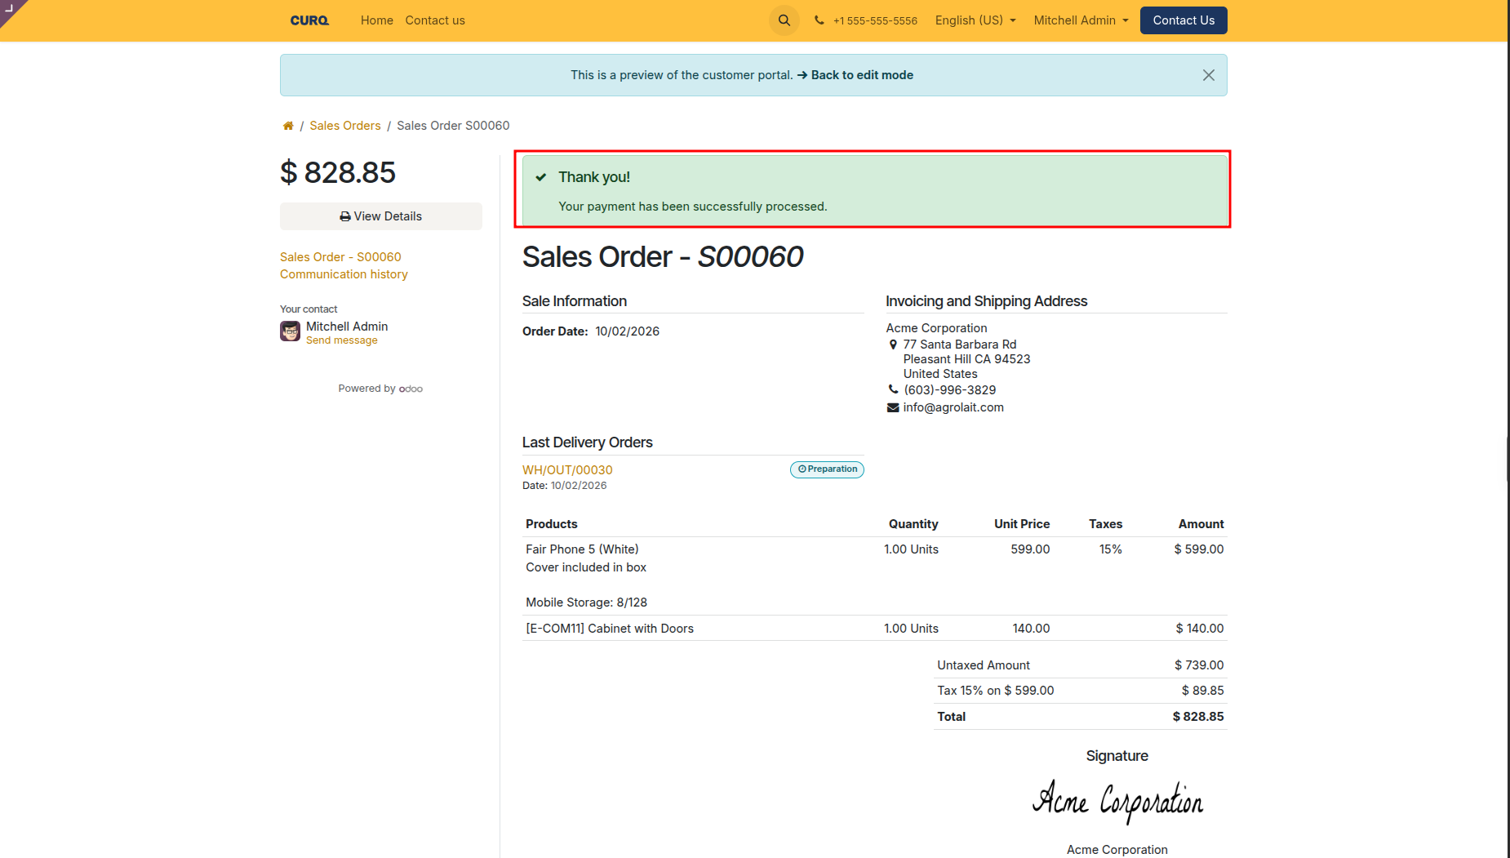
Task: Click the page vertical scrollbar
Action: click(1508, 458)
